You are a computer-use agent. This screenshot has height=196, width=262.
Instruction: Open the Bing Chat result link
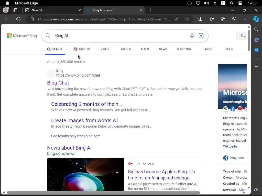58,83
